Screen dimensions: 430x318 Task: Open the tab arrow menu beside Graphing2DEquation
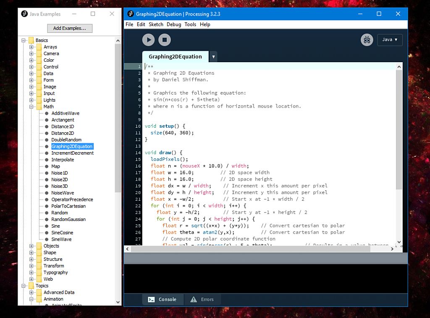pos(213,57)
